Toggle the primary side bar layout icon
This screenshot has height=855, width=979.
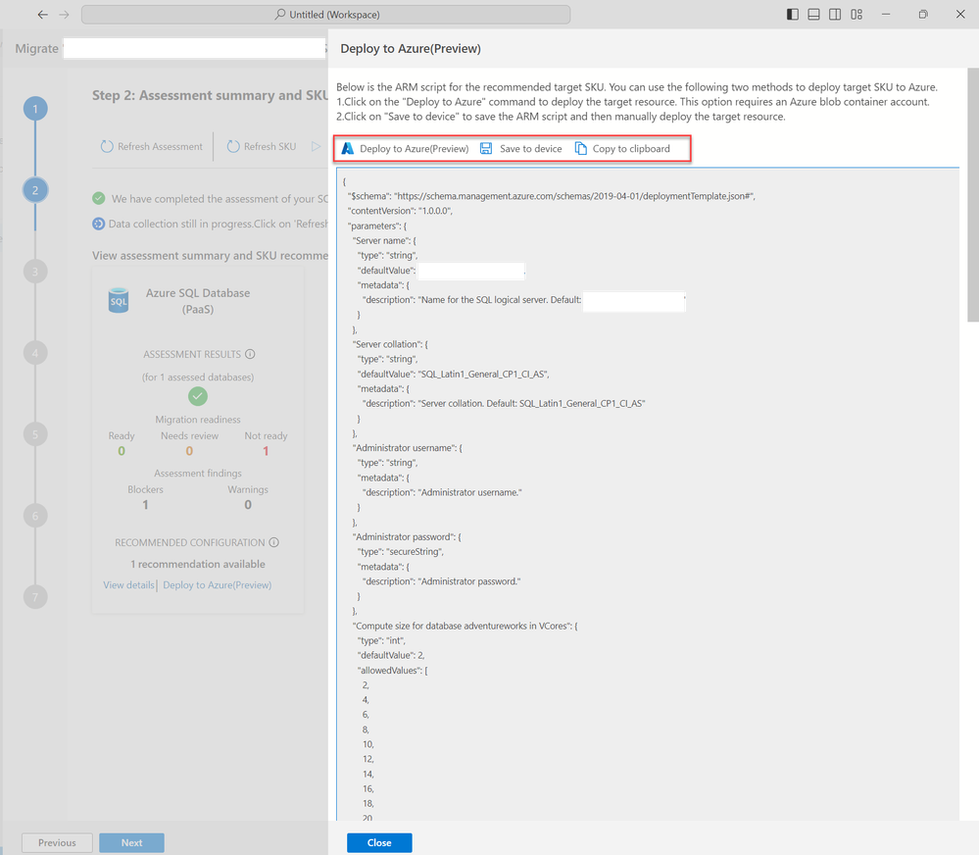point(793,15)
